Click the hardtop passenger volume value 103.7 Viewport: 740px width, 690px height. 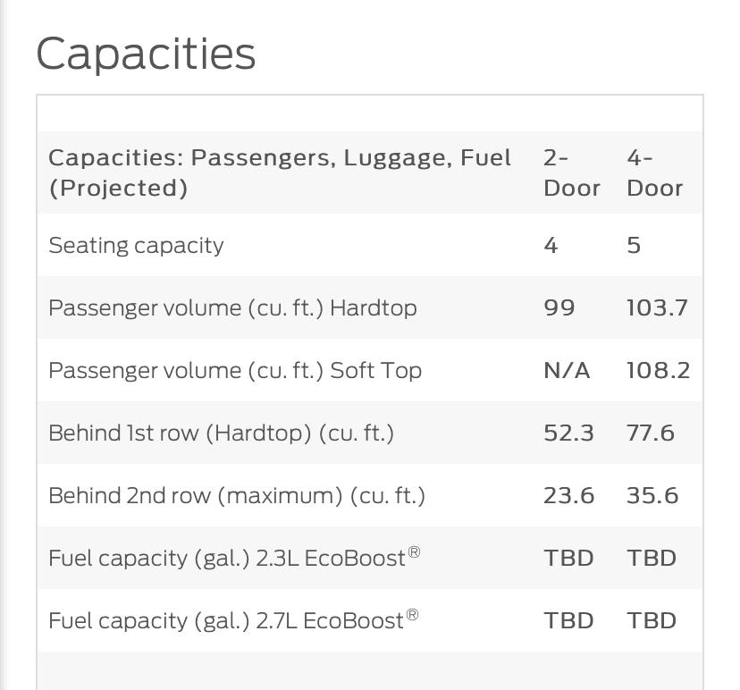[x=657, y=308]
